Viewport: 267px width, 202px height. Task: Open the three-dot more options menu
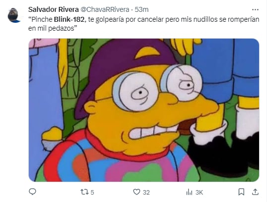pyautogui.click(x=255, y=10)
